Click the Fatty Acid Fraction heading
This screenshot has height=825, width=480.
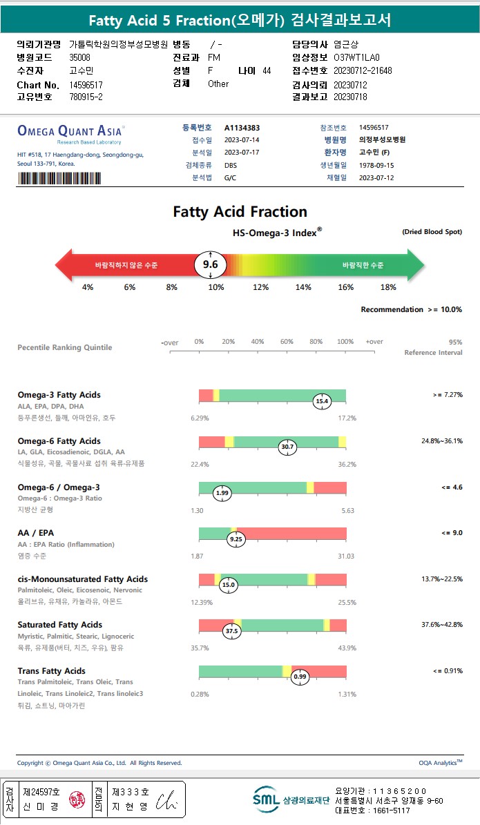tap(240, 212)
